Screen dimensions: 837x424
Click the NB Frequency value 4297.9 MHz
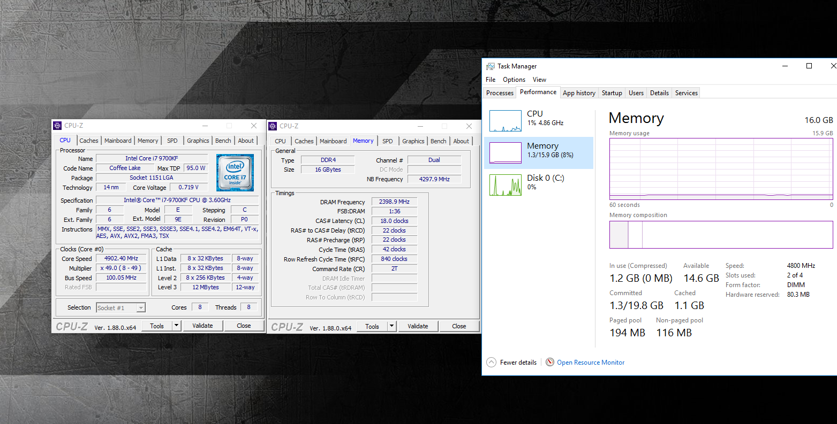pos(434,179)
